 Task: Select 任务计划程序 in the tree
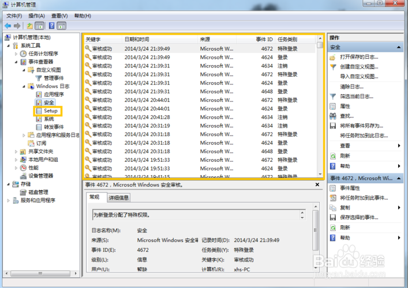pos(43,54)
